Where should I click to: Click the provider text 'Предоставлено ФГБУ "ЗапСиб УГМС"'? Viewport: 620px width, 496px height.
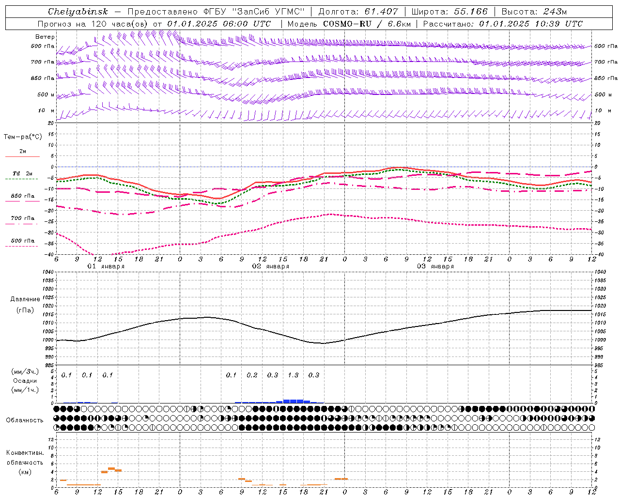[217, 12]
